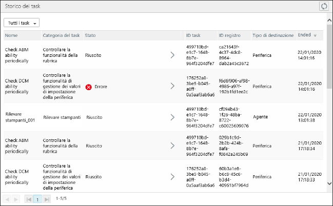Expand details of first Check ABM task row
Screen dimensions: 333x206
tap(173, 55)
